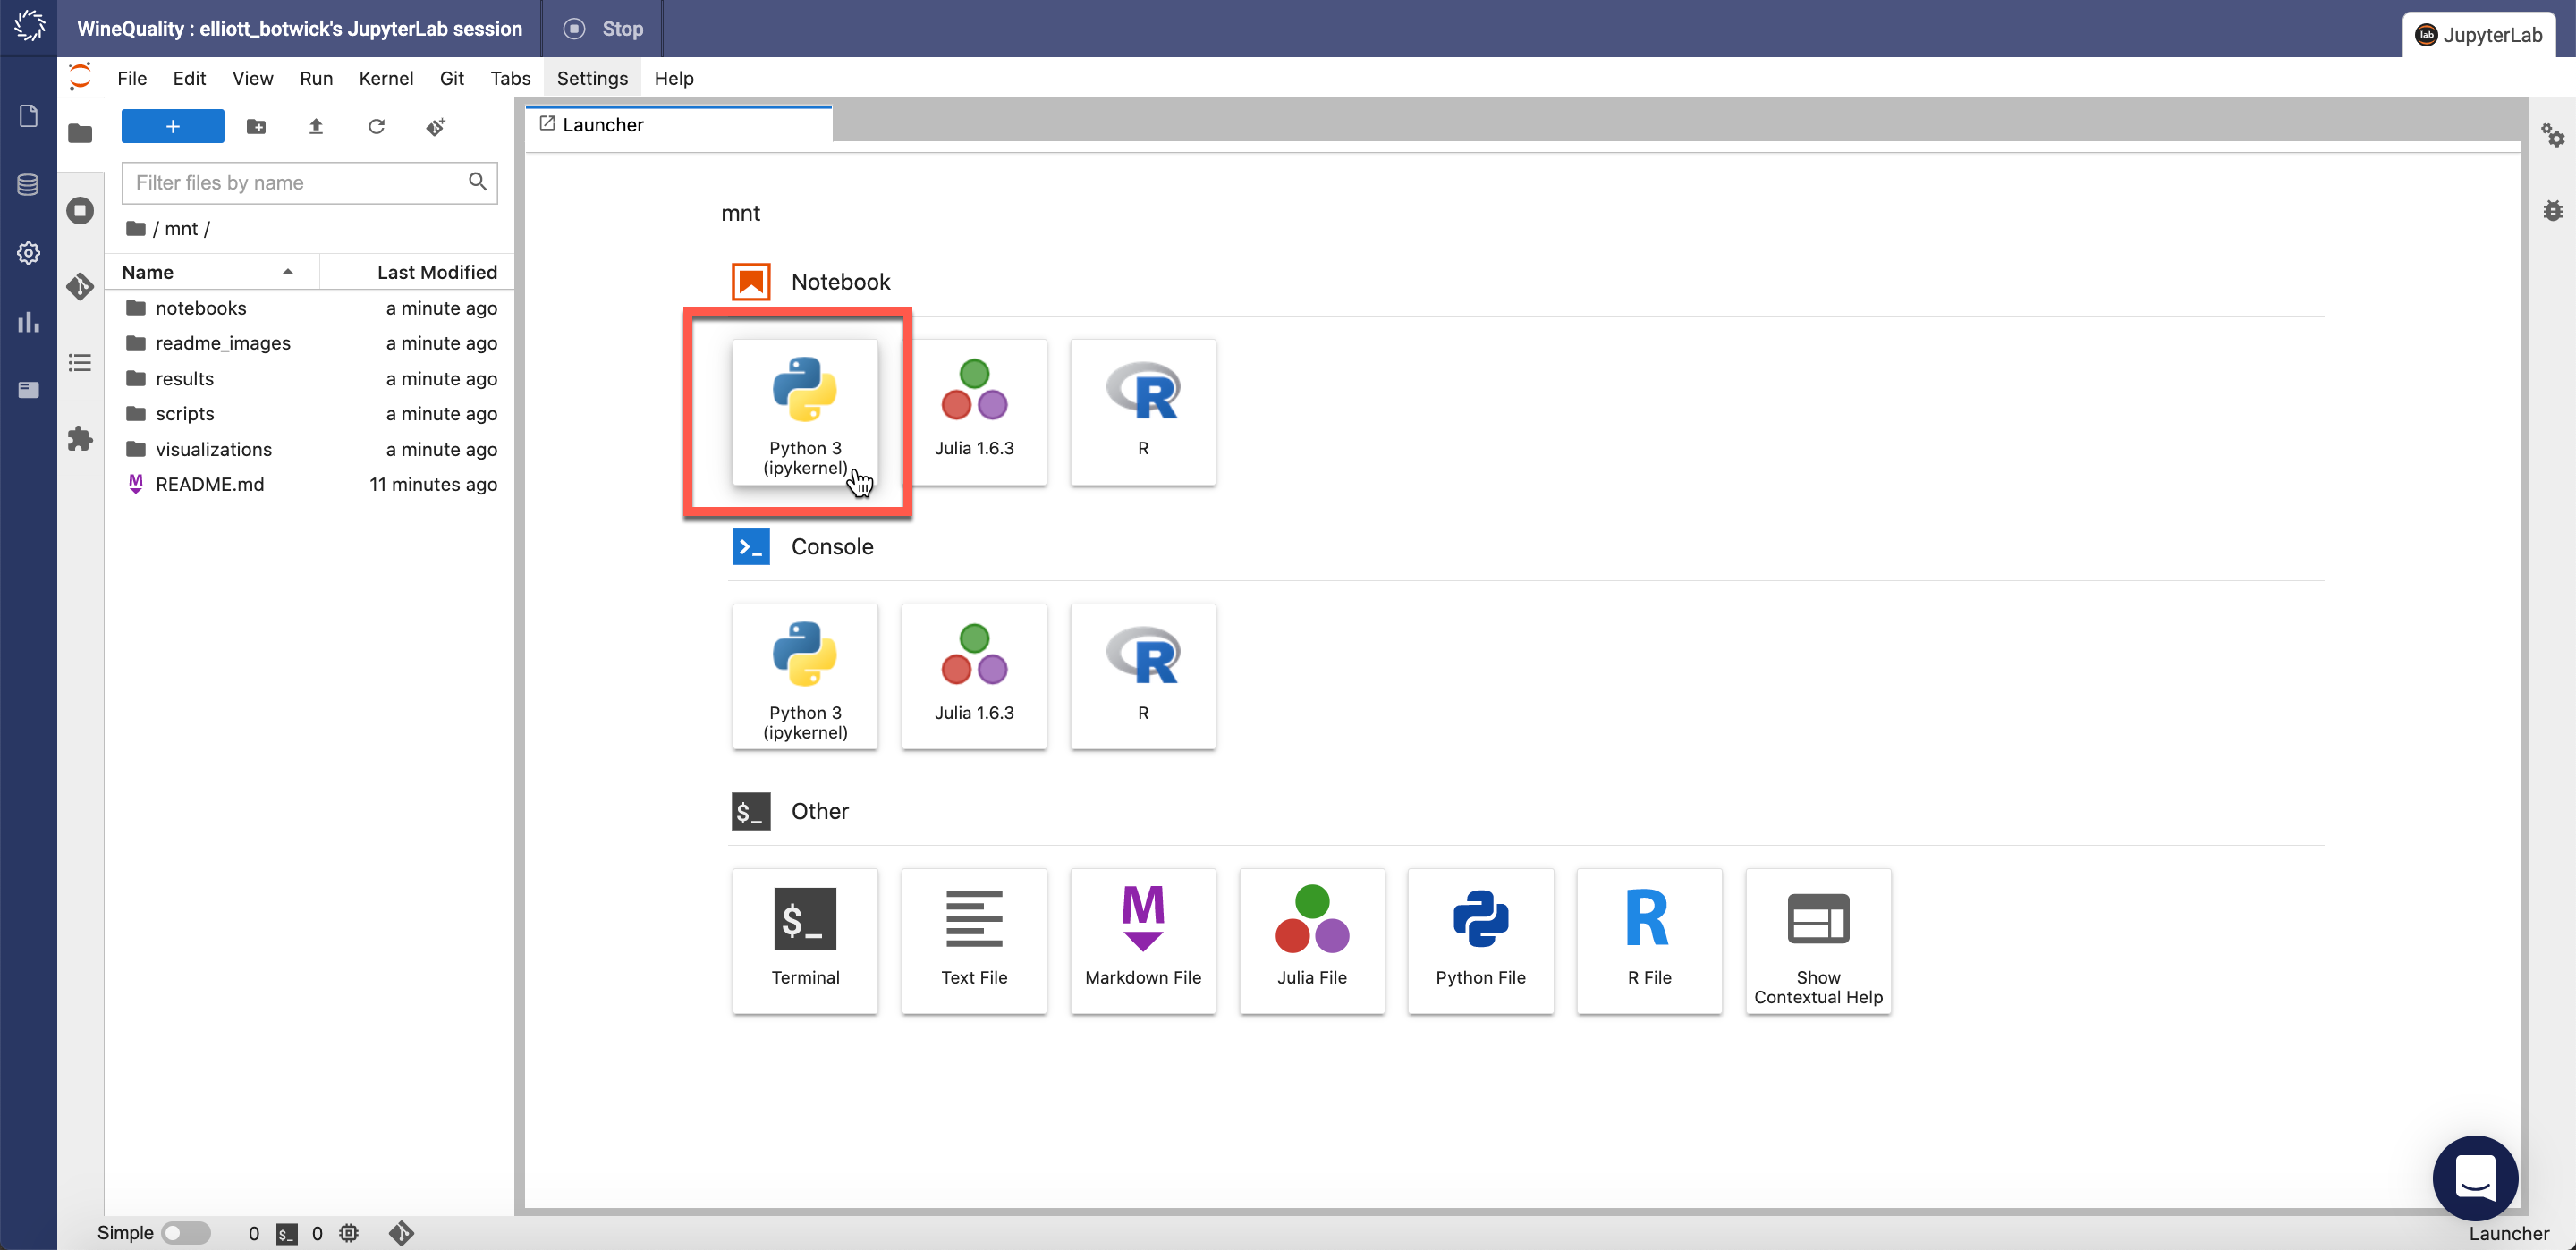Click the Stop session button

(603, 29)
